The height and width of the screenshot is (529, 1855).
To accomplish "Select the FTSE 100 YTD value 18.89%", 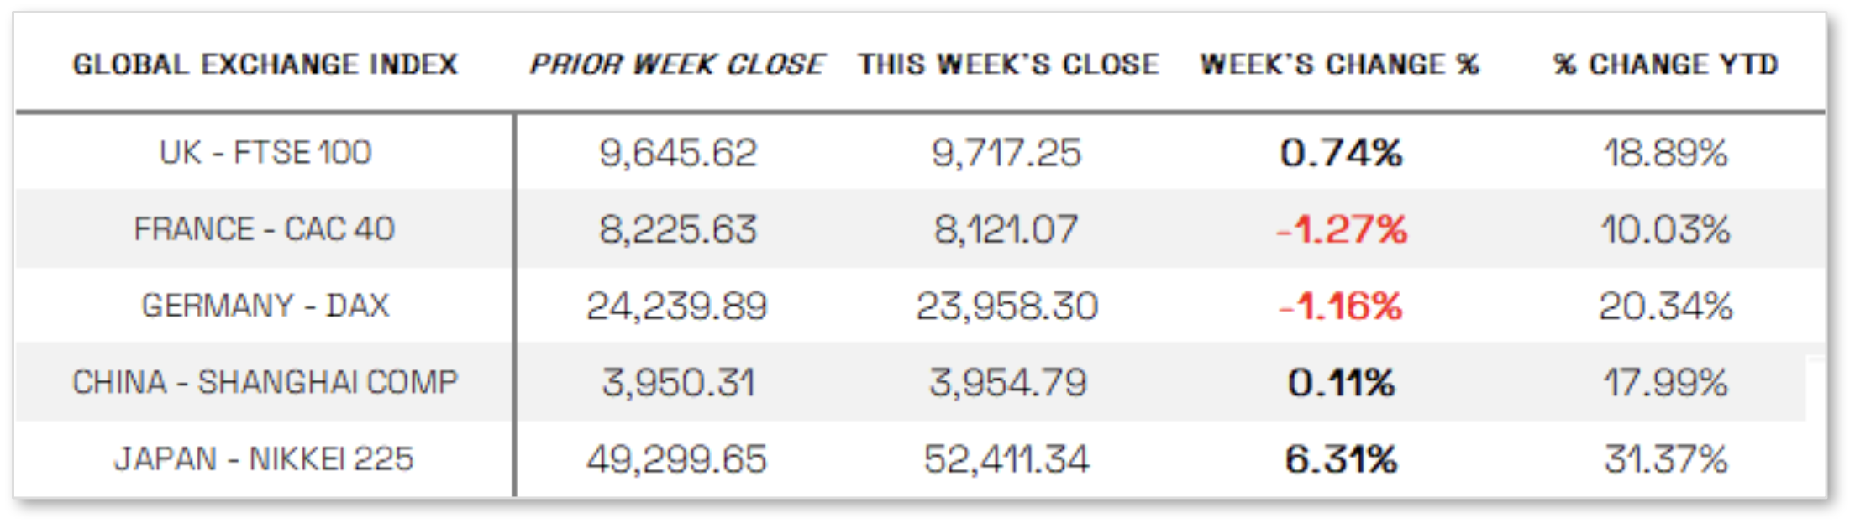I will point(1665,153).
